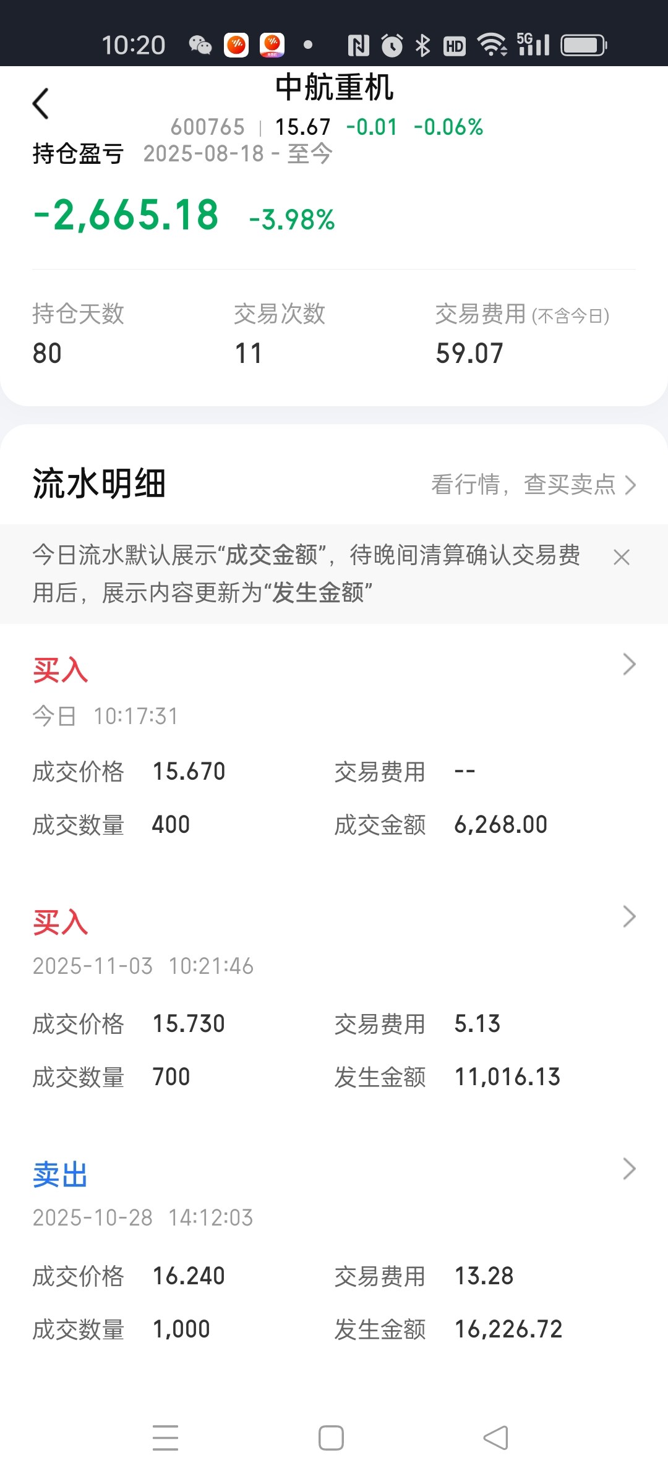Tap the back arrow icon

[x=41, y=103]
